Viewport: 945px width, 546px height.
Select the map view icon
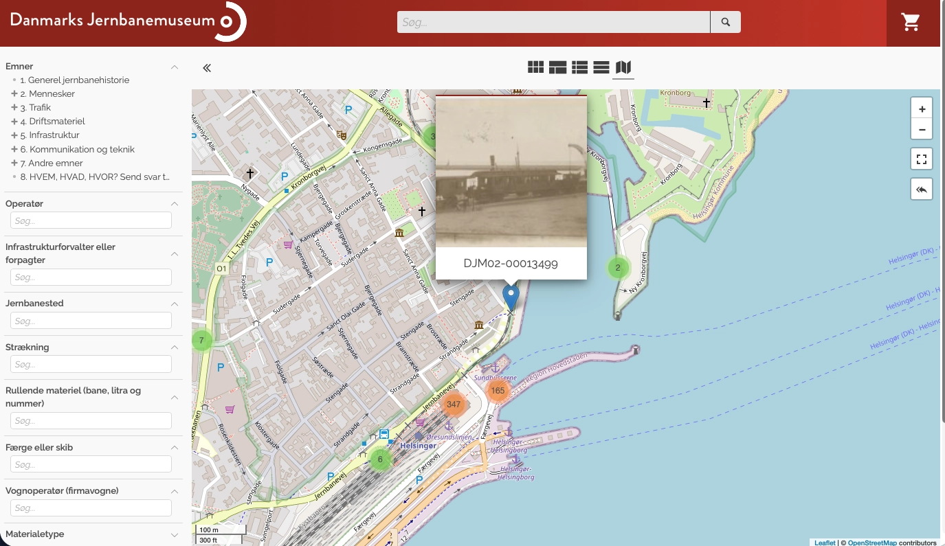[x=623, y=67]
